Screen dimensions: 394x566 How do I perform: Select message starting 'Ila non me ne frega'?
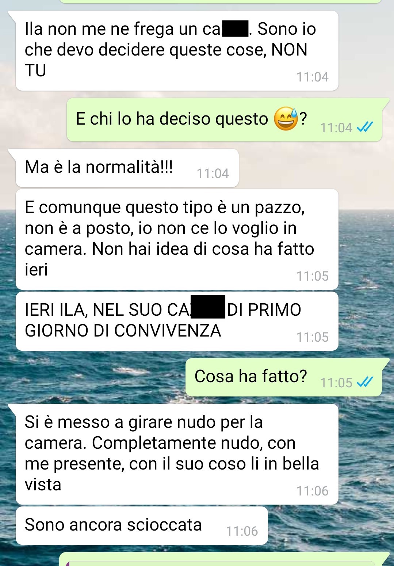pyautogui.click(x=177, y=50)
